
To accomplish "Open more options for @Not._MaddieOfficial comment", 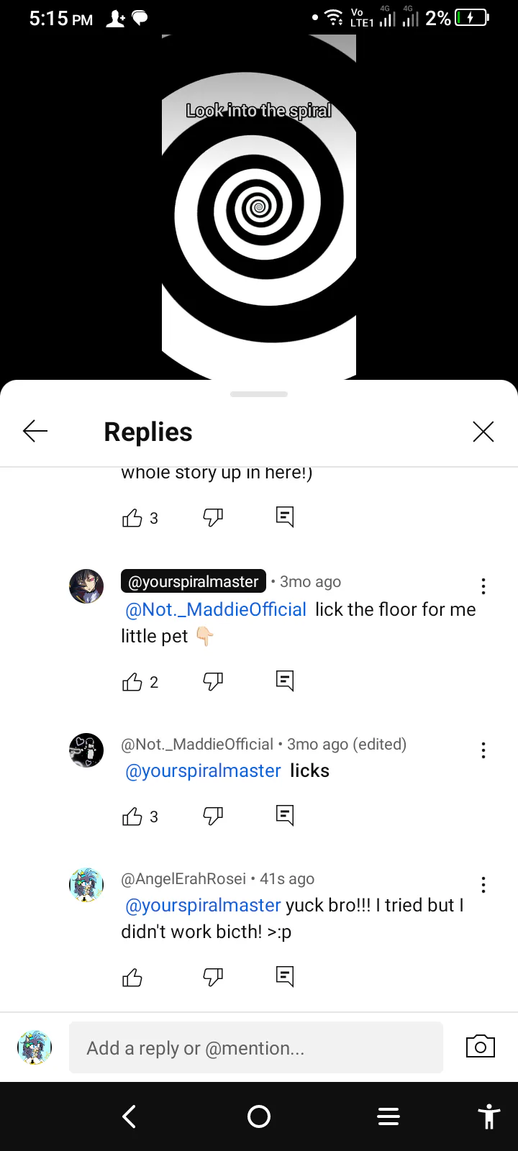I will (x=483, y=750).
